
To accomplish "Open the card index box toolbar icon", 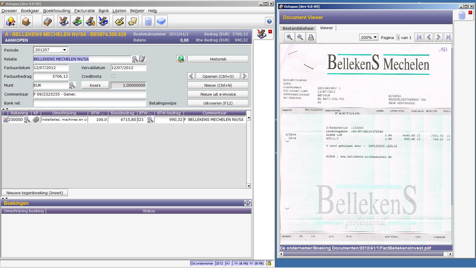I will click(x=48, y=21).
